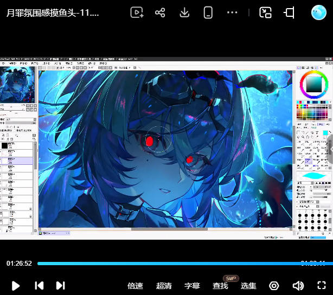Click the 查找 search button
333x295 pixels.
220,286
